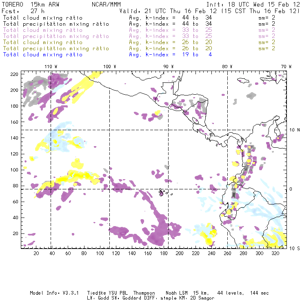Click 'sm= 2' on the purple cloud row
Image resolution: width=302 pixels, height=302 pixels.
click(267, 30)
